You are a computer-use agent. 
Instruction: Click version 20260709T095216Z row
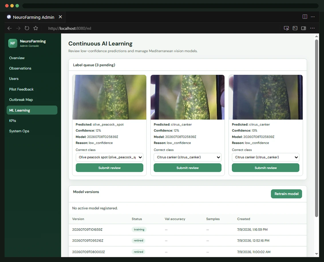(x=188, y=241)
